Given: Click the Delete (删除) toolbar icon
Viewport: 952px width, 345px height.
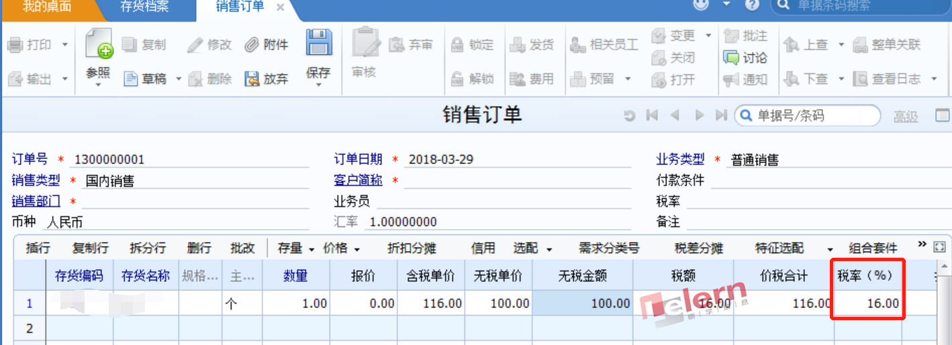Looking at the screenshot, I should pyautogui.click(x=195, y=79).
